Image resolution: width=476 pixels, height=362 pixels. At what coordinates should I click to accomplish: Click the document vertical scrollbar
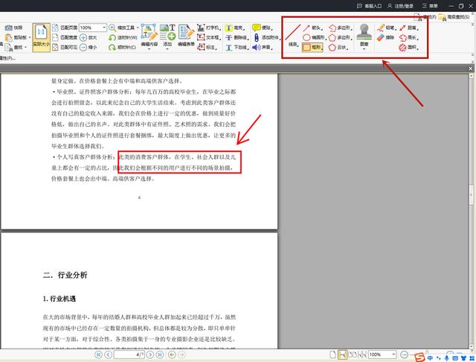tap(472, 194)
